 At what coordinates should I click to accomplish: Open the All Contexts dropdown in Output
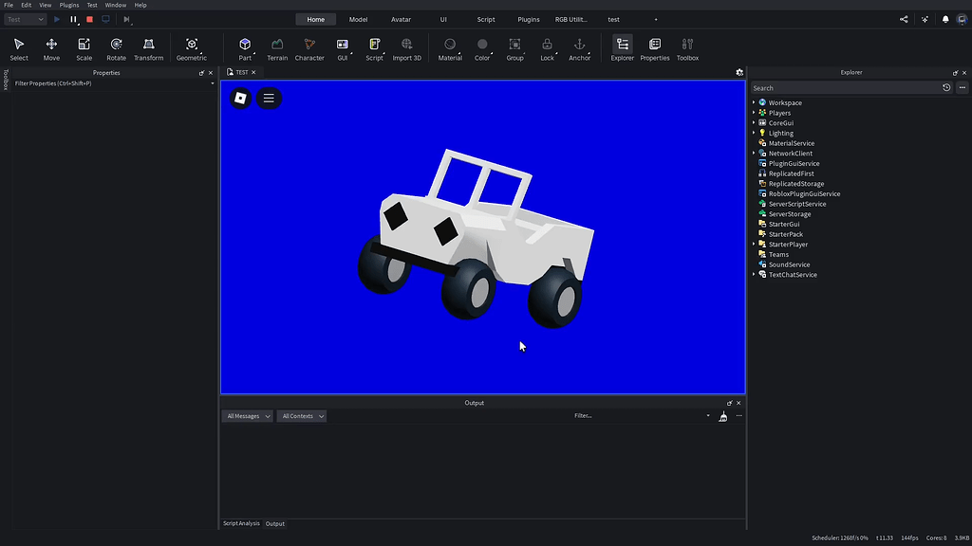[302, 415]
